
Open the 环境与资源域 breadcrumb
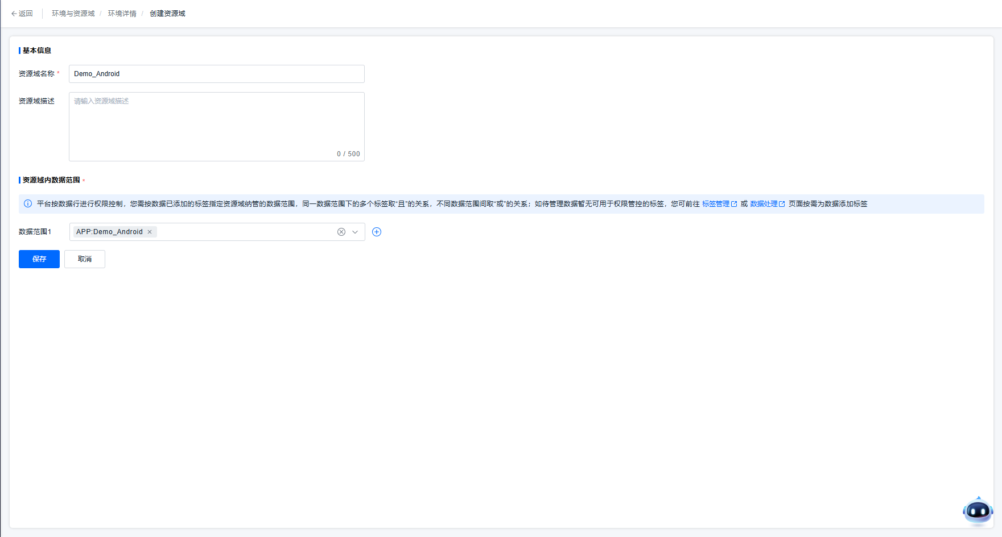point(73,14)
